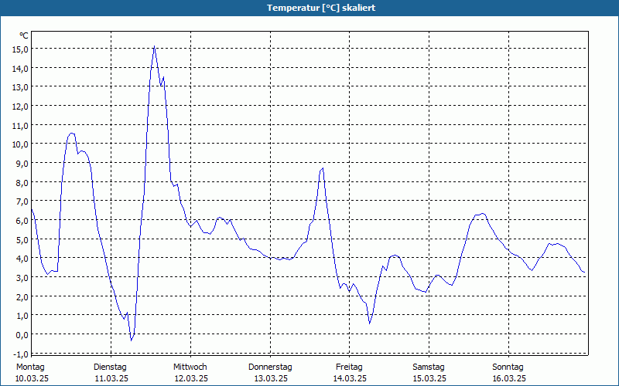Click the 12,0 y-axis label

(20, 107)
